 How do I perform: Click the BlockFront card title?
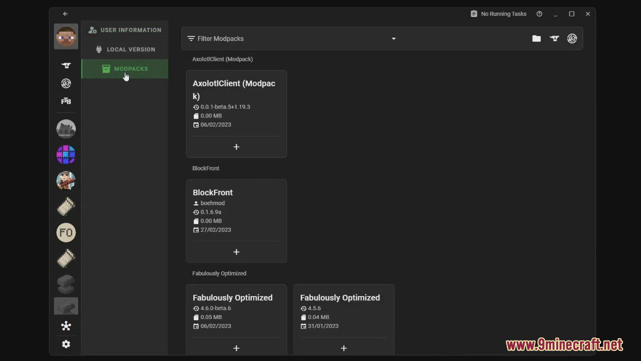tap(213, 193)
